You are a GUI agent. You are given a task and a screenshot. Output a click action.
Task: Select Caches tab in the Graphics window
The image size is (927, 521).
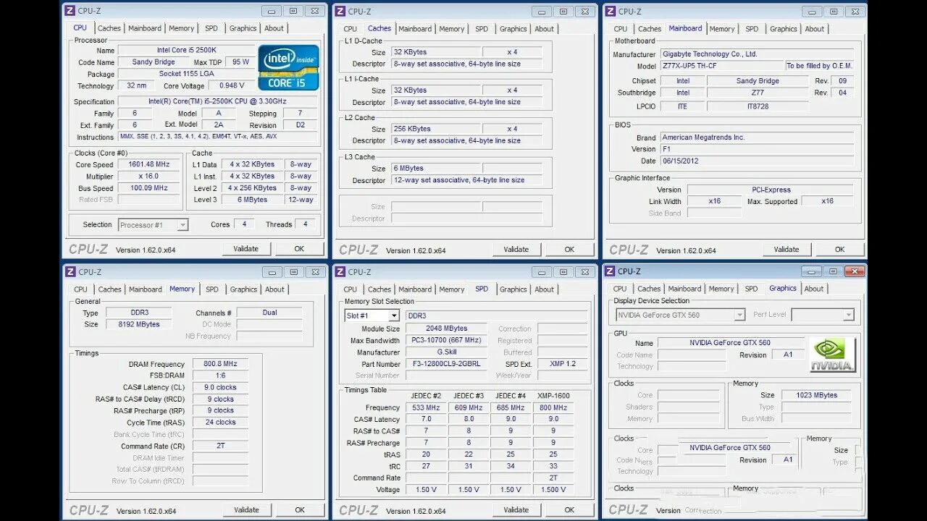[x=649, y=289]
